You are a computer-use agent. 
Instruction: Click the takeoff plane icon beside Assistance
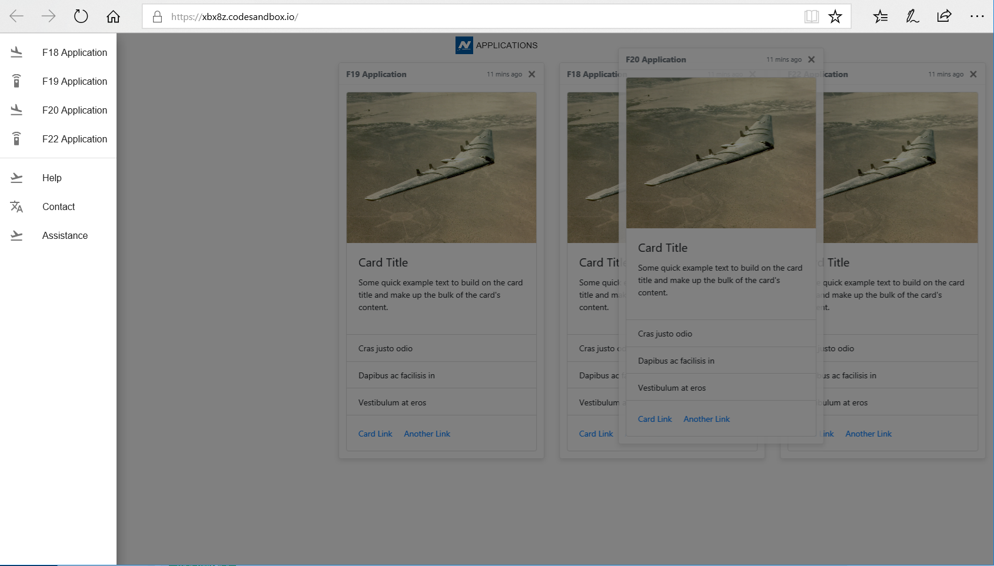(16, 235)
